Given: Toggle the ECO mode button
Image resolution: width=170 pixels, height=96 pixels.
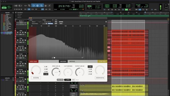Looking at the screenshot, I should click(73, 80).
